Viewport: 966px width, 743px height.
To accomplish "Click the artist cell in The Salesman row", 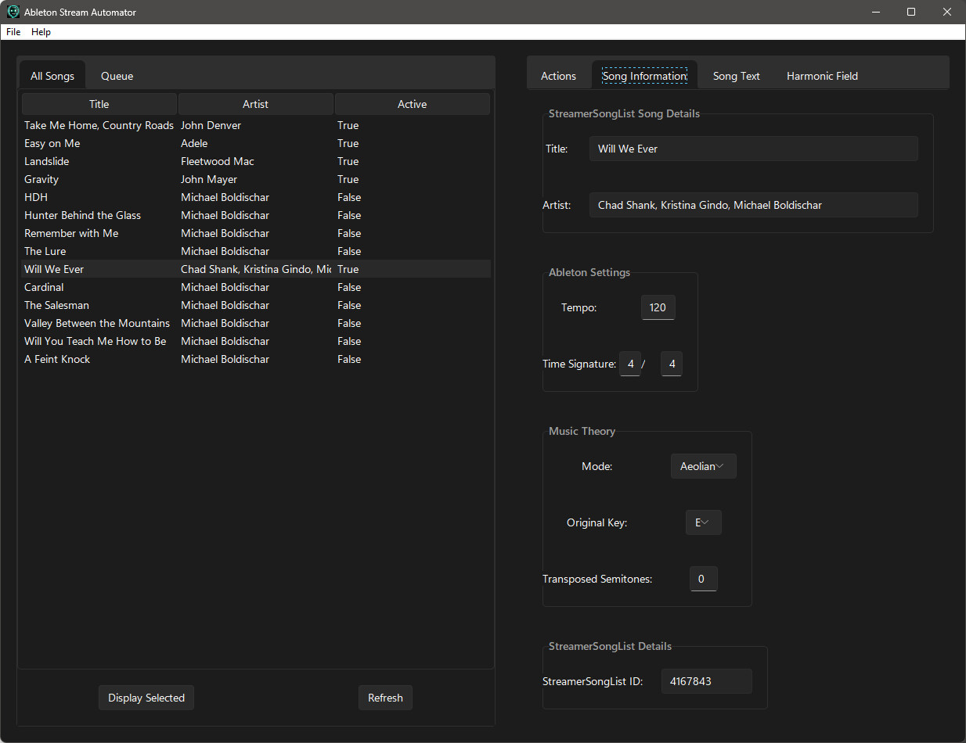I will click(225, 305).
